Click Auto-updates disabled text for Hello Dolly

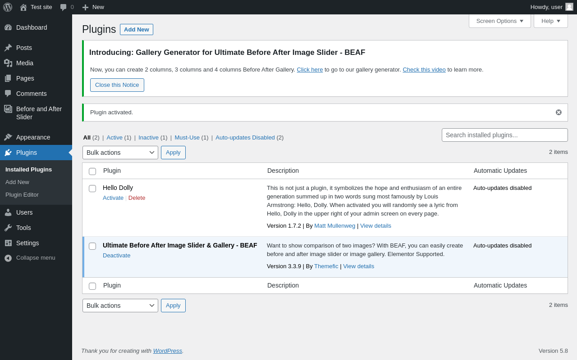tap(502, 188)
